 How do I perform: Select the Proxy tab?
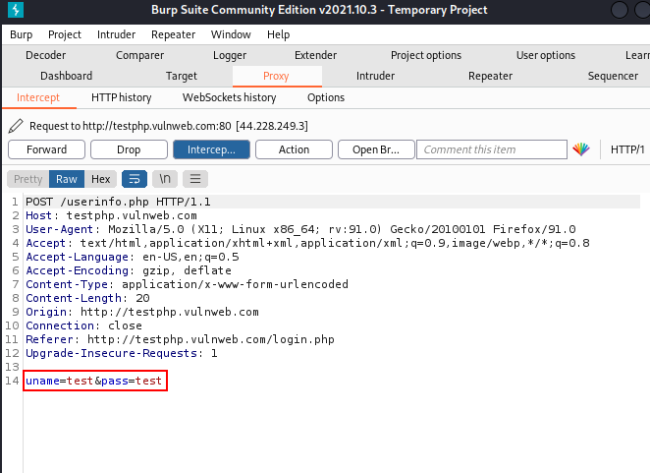276,76
